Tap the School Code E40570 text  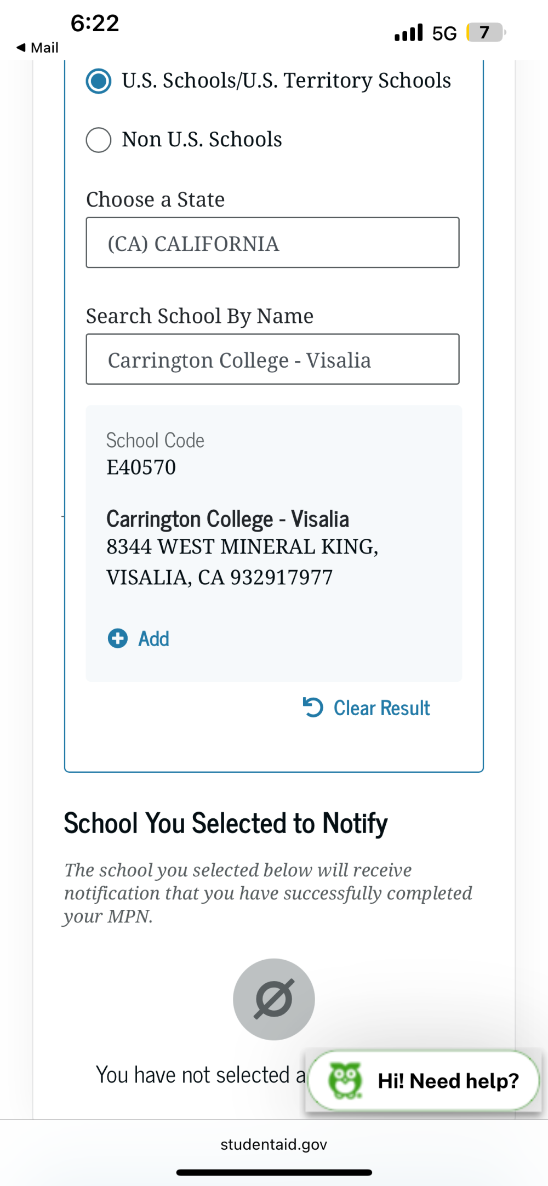pyautogui.click(x=155, y=454)
